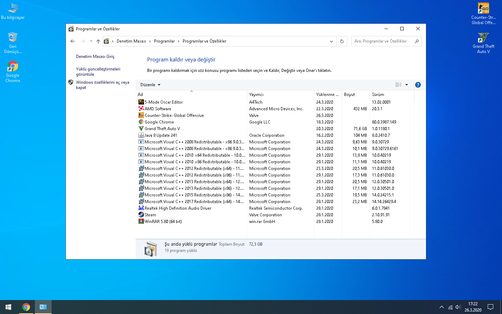
Task: Open the help question mark icon
Action: pyautogui.click(x=418, y=85)
